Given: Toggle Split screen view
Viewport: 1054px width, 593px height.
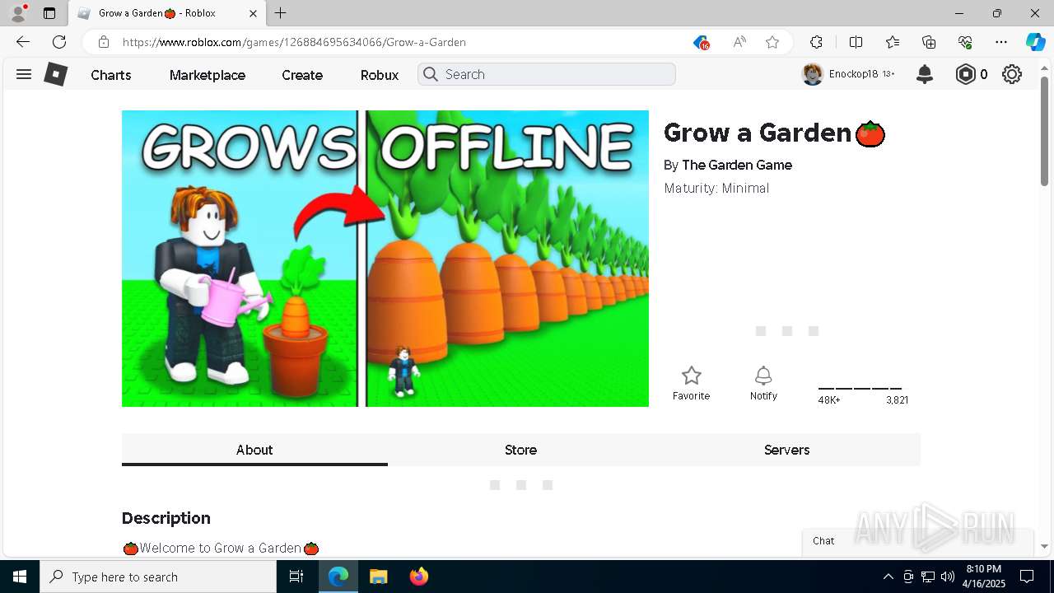Looking at the screenshot, I should point(856,42).
